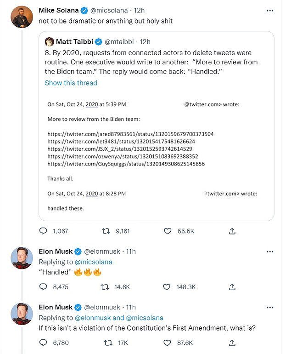Image resolution: width=291 pixels, height=354 pixels.
Task: Open the GuySquiggs tweet URL
Action: (x=126, y=163)
